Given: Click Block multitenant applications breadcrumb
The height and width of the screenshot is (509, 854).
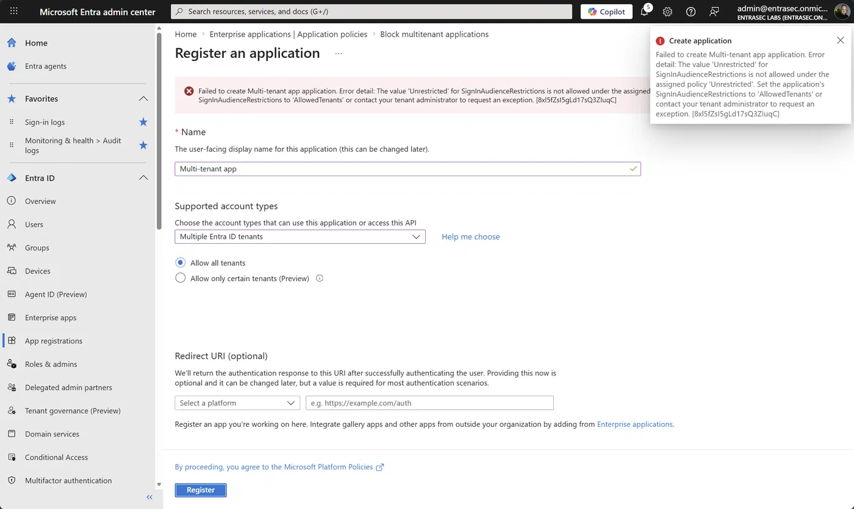Looking at the screenshot, I should pos(434,34).
